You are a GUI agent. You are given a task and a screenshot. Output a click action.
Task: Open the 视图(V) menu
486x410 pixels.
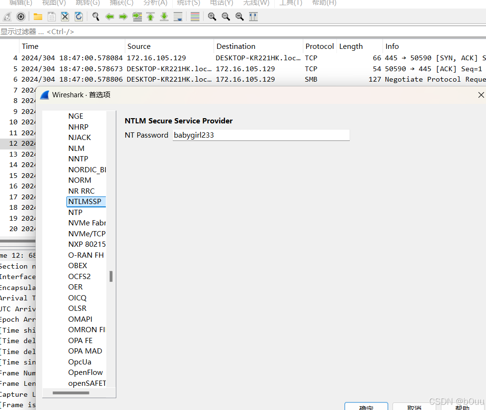coord(54,3)
